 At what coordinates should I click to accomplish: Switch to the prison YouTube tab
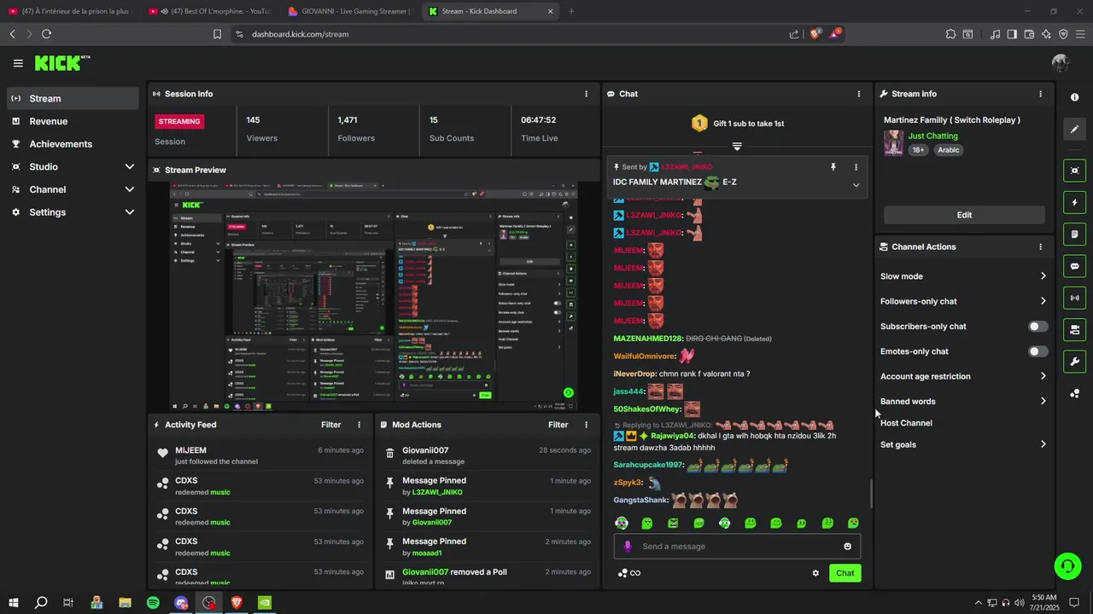[x=71, y=11]
